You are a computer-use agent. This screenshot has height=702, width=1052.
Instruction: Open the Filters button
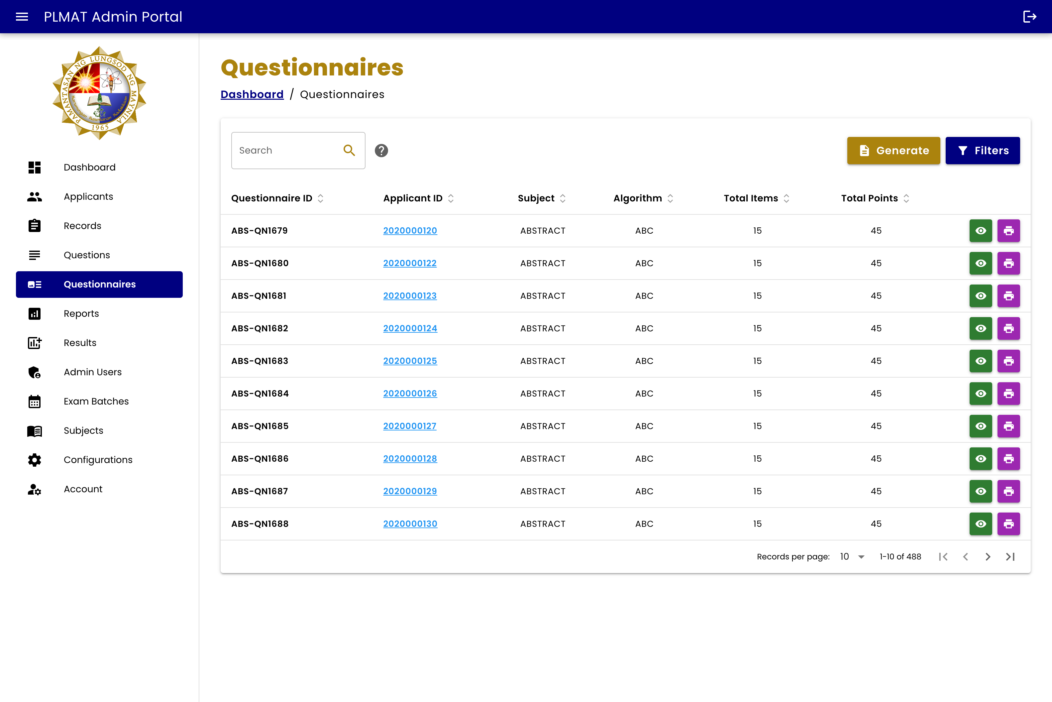[x=982, y=151]
